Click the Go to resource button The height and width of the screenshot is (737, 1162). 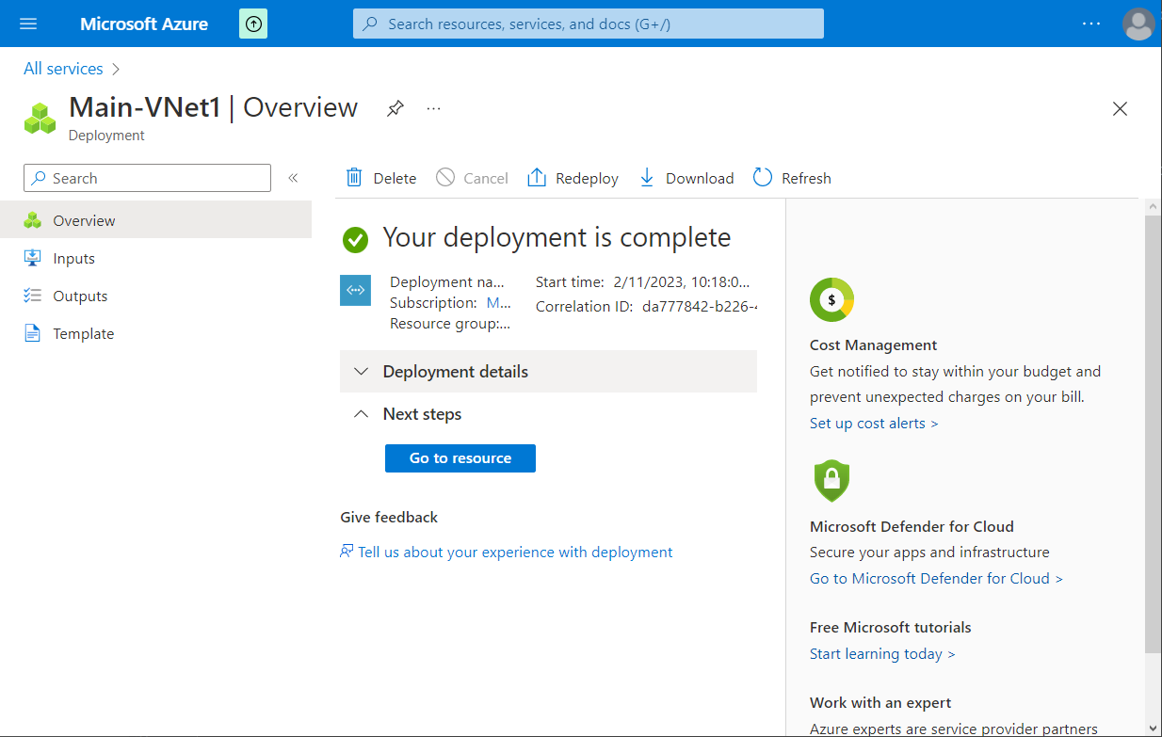point(460,458)
